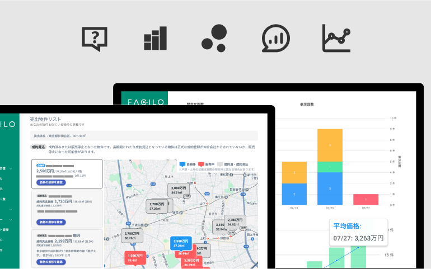Viewport: 431px width, 269px height.
Task: Click the question mark speech bubble icon
Action: 94,39
